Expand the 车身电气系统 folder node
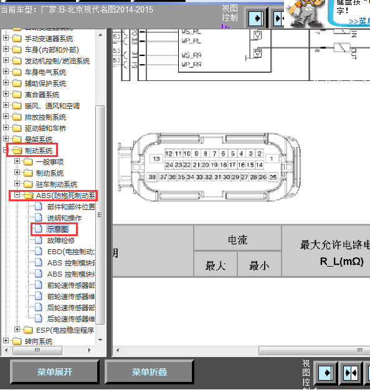The width and height of the screenshot is (370, 390). tap(6, 72)
